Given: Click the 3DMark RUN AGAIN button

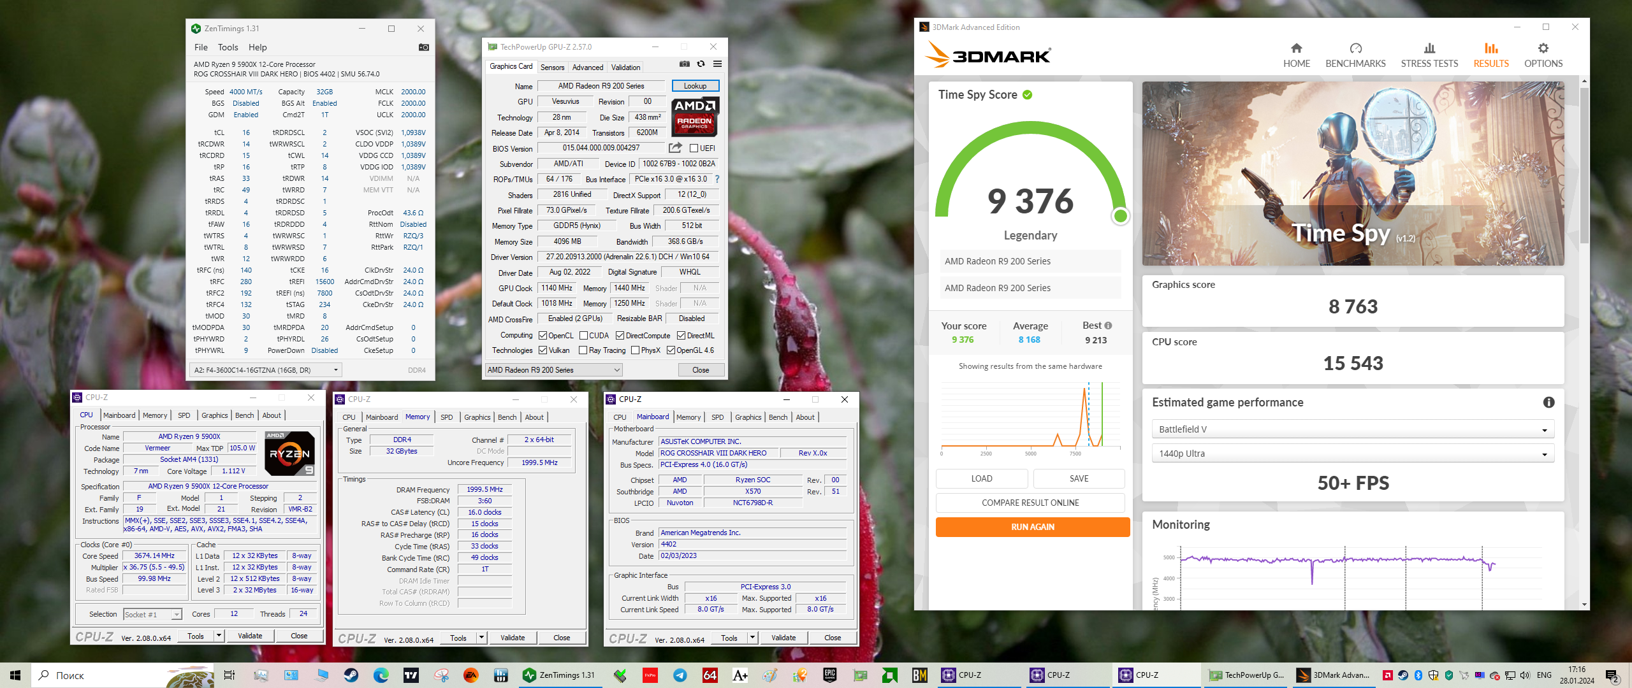Looking at the screenshot, I should (1032, 527).
